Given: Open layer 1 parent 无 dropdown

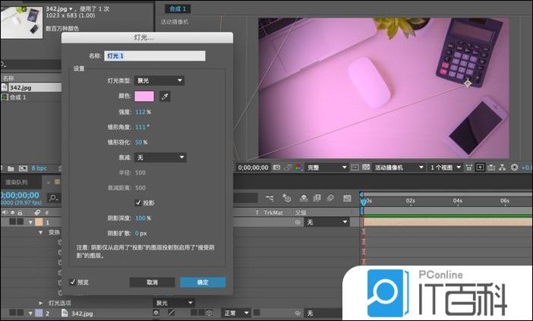Looking at the screenshot, I should pos(327,222).
